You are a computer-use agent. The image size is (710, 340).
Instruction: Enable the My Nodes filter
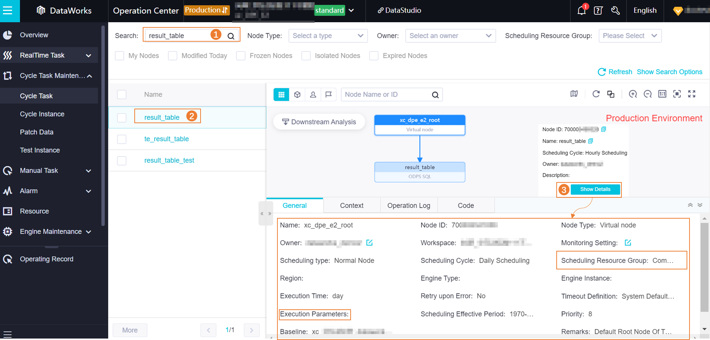click(x=119, y=56)
